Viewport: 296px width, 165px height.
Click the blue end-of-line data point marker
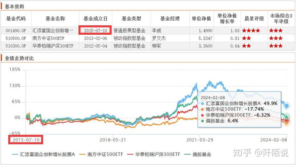[x=286, y=106]
